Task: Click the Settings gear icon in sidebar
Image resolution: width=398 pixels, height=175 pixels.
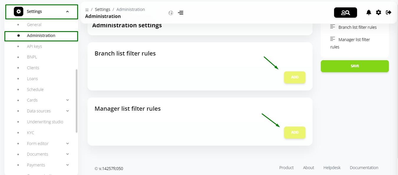Action: pyautogui.click(x=19, y=11)
